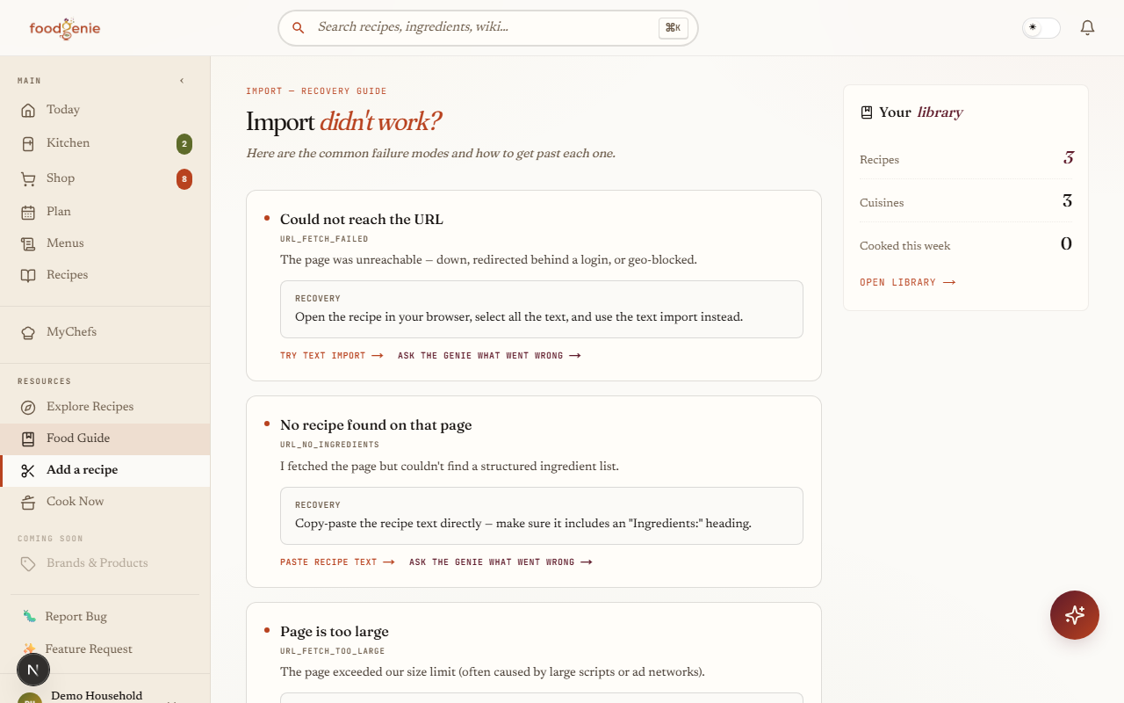
Task: Open Explore Recipes
Action: 105,407
